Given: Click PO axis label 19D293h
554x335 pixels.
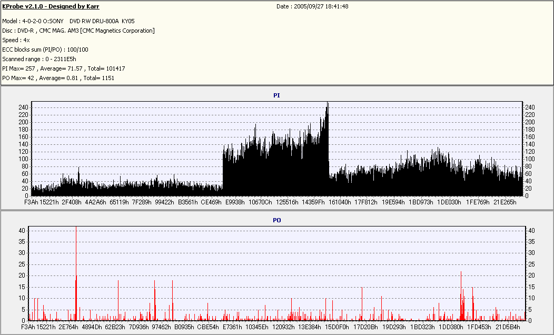Looking at the screenshot, I should tap(394, 327).
